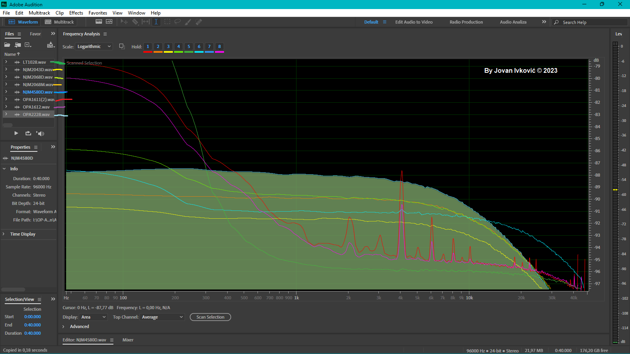Open the Properties panel menu

(36, 147)
